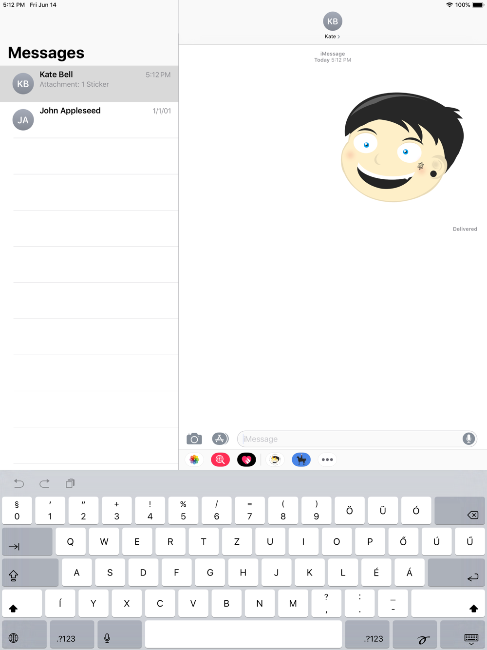Open the camera button beside the message field
487x650 pixels.
click(x=194, y=439)
